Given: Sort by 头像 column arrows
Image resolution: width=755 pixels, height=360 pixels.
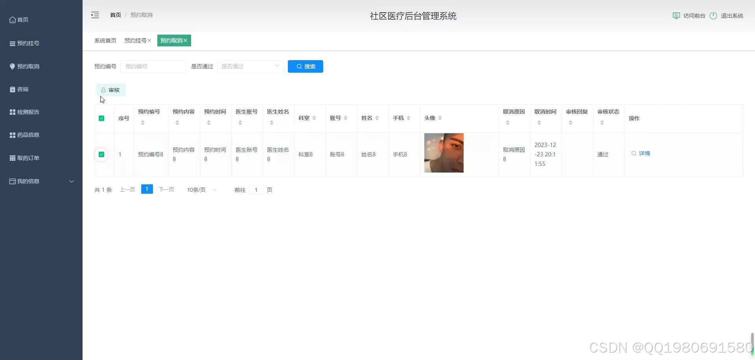Looking at the screenshot, I should tap(440, 118).
